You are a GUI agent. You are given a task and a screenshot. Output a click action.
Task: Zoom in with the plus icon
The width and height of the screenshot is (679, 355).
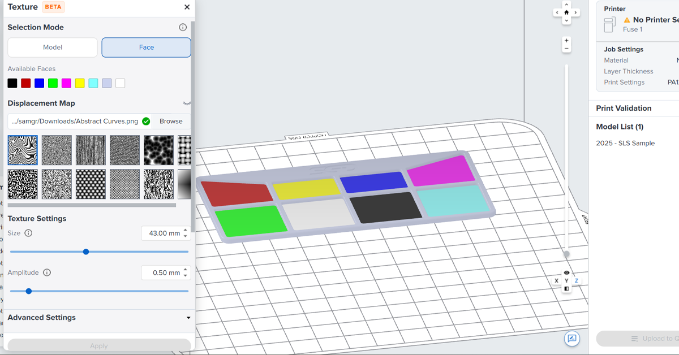pyautogui.click(x=566, y=41)
